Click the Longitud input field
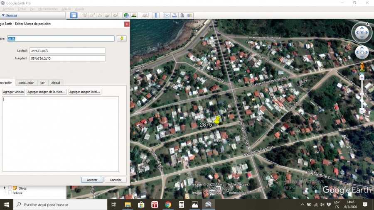This screenshot has width=374, height=210. (67, 59)
